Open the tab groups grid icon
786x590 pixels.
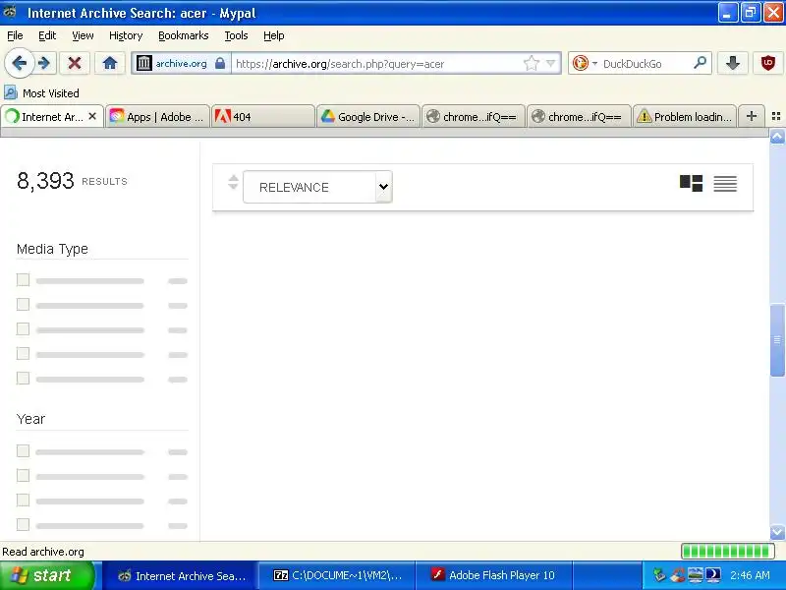tap(776, 116)
